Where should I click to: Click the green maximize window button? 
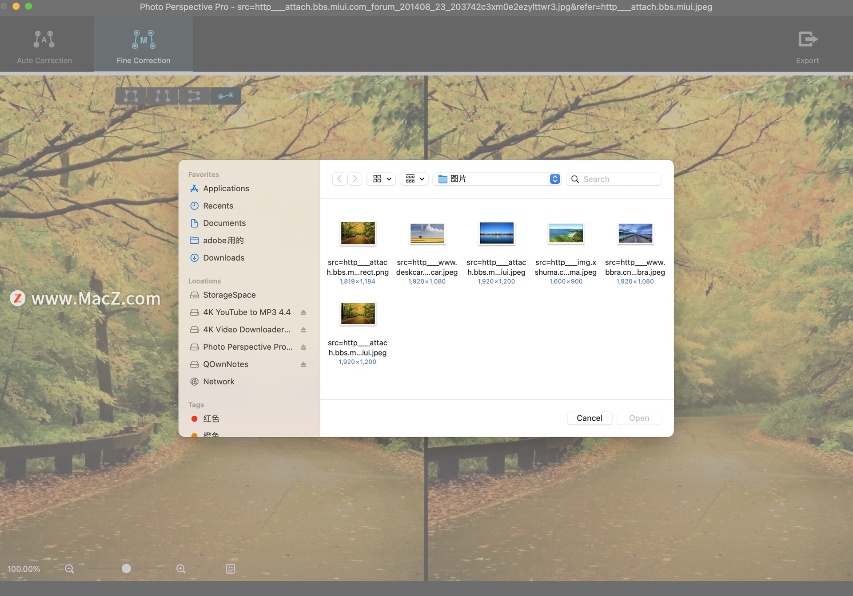(x=28, y=6)
